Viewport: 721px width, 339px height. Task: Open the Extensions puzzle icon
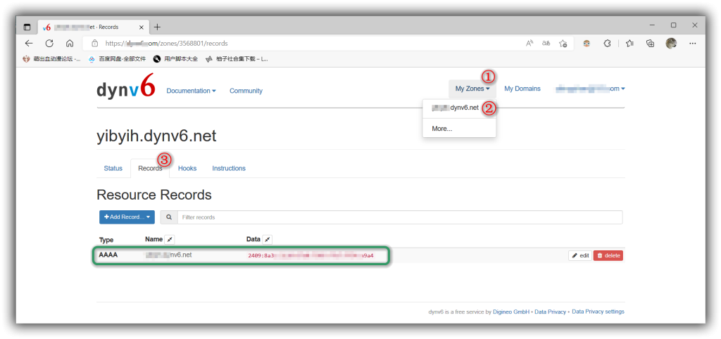(607, 43)
